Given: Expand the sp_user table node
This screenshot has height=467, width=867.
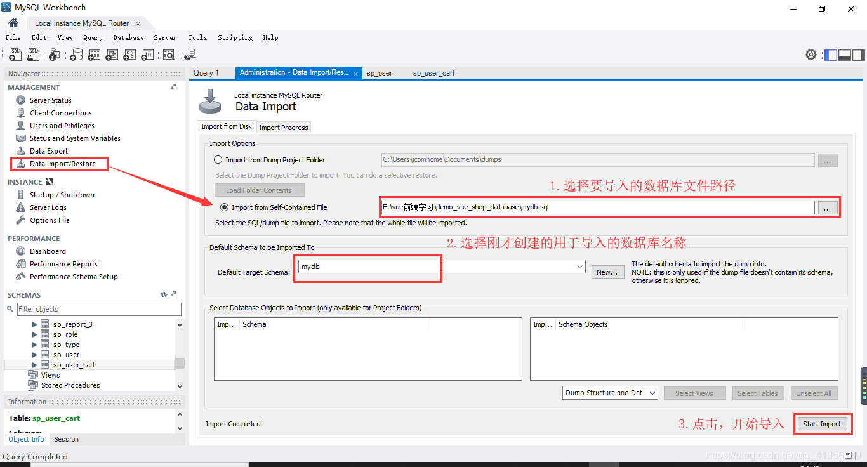Looking at the screenshot, I should pos(35,355).
